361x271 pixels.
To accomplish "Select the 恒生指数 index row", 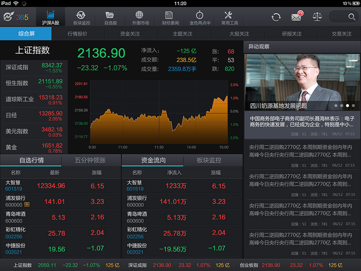I will (34, 84).
